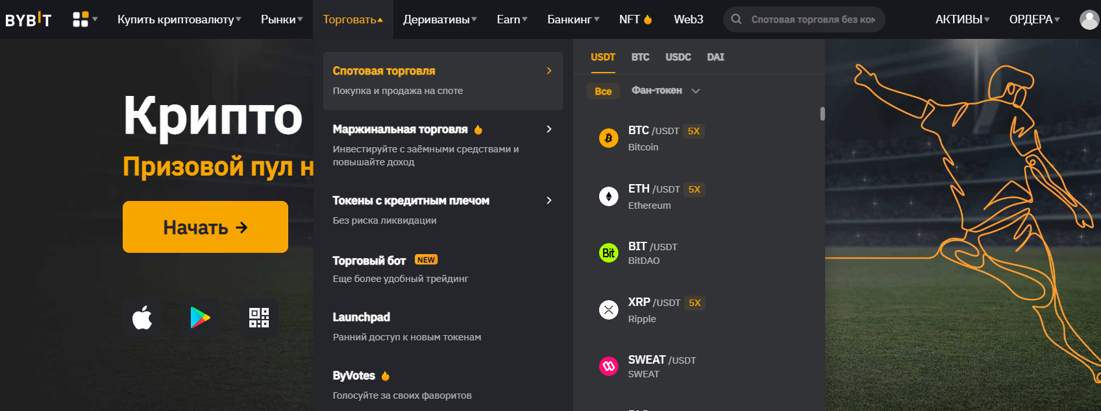Open Торговый бот menu entry

click(x=443, y=269)
